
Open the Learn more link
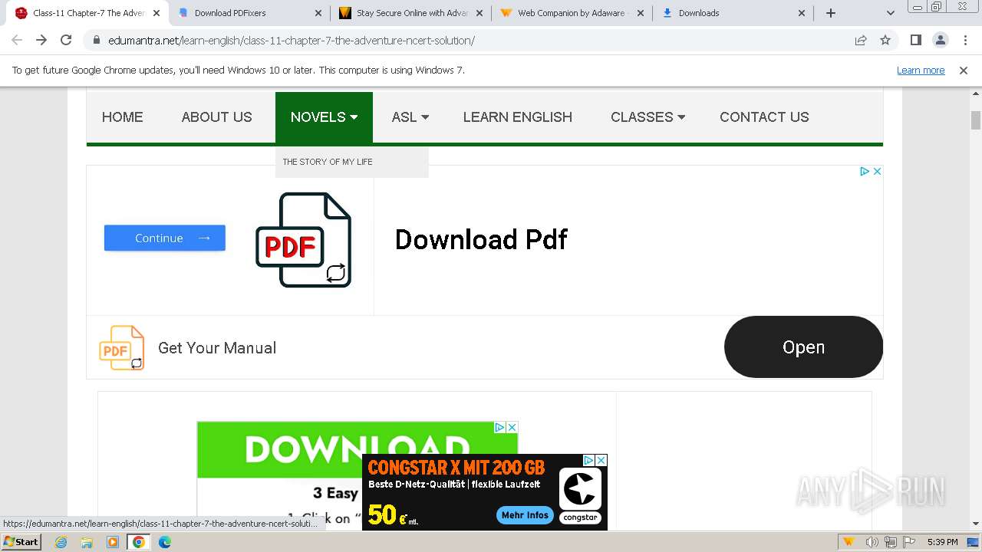[x=921, y=70]
